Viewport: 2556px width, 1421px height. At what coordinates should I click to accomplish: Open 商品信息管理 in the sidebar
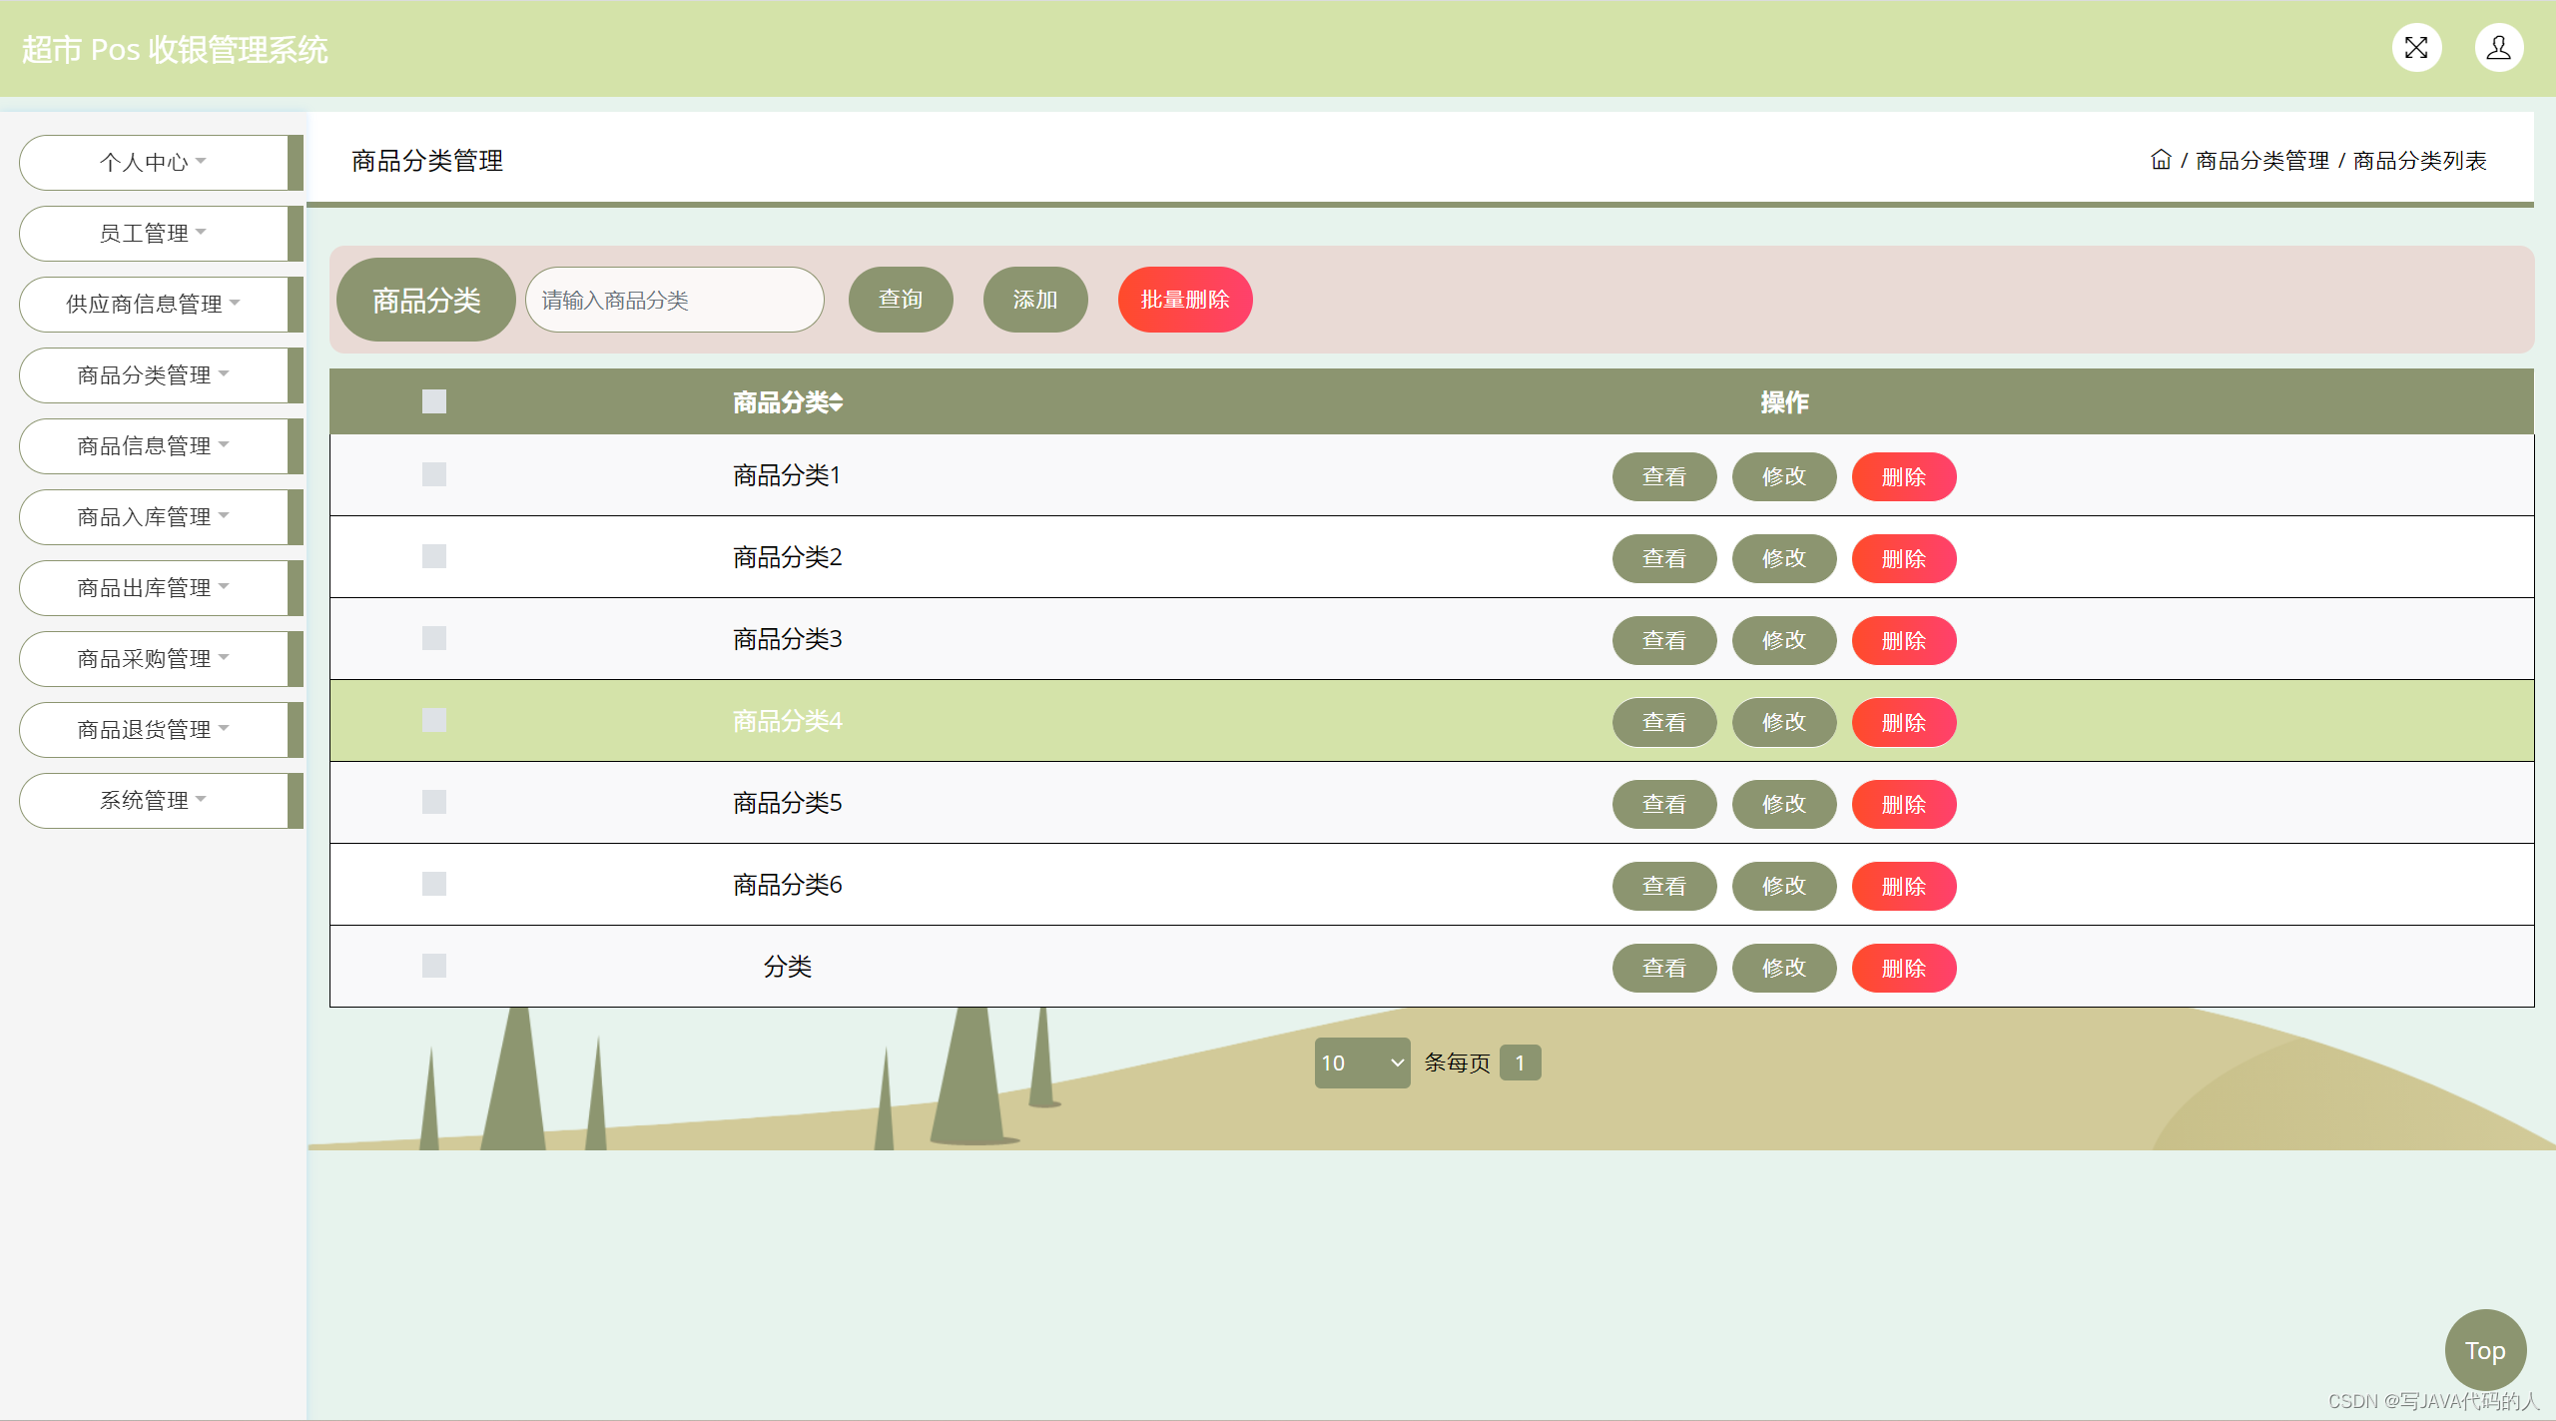(154, 445)
